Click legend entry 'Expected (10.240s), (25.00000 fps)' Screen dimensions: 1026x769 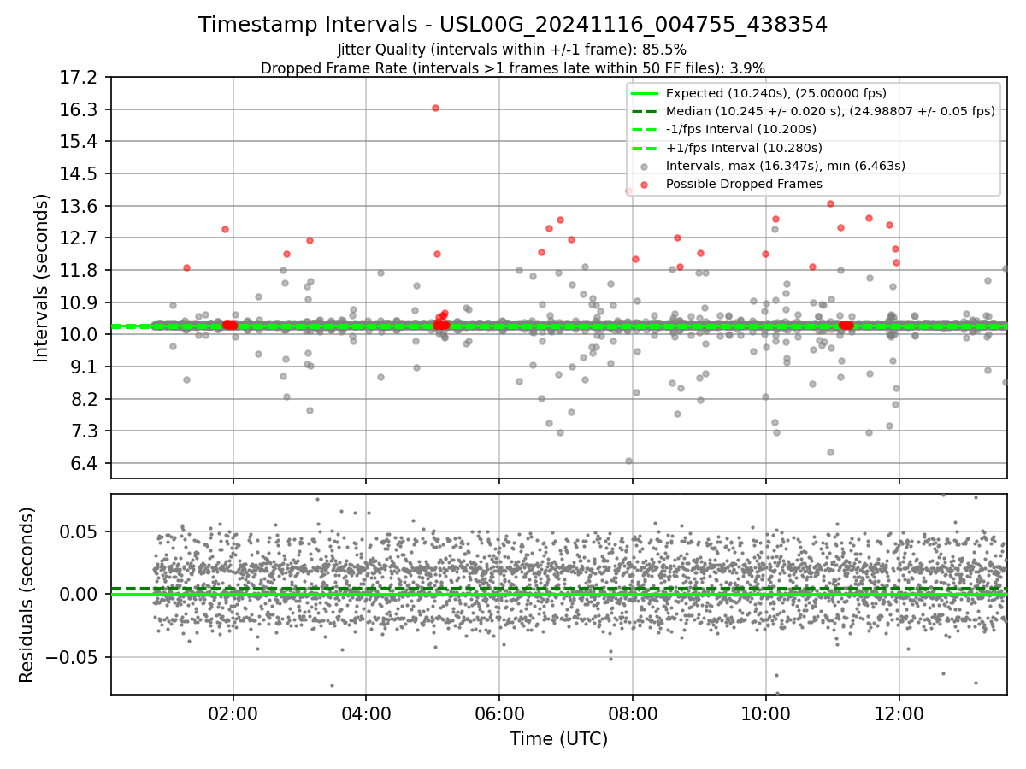775,93
